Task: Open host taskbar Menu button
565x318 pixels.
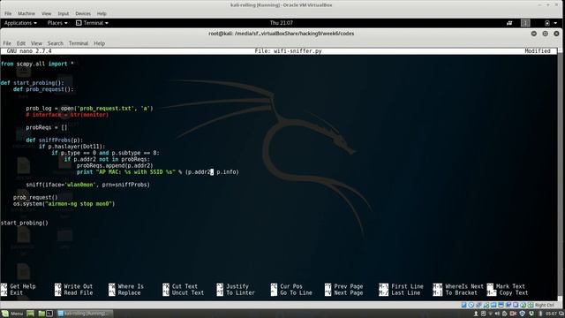Action: pyautogui.click(x=11, y=314)
